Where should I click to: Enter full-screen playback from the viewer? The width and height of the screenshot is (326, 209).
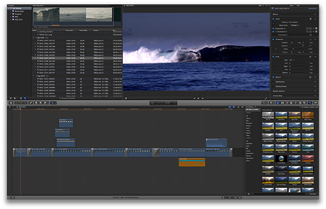coord(266,98)
